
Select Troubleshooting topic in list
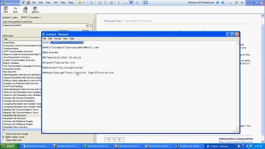(x=11, y=48)
